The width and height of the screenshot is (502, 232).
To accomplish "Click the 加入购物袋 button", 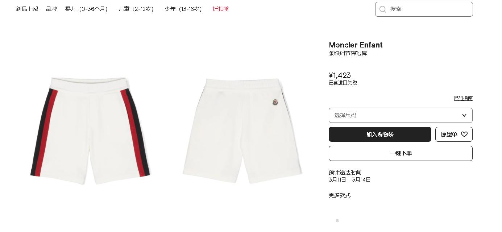I will (x=380, y=134).
